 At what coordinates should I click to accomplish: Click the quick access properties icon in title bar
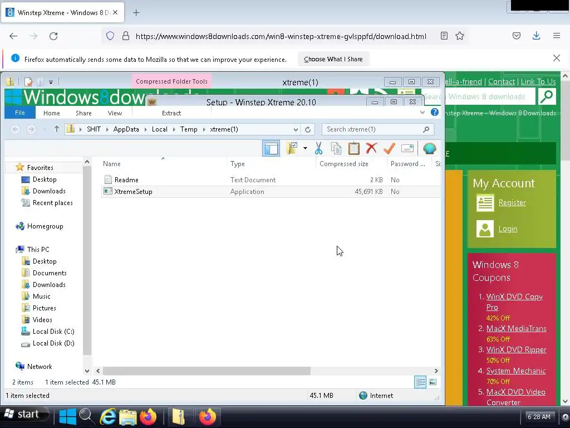pyautogui.click(x=28, y=82)
